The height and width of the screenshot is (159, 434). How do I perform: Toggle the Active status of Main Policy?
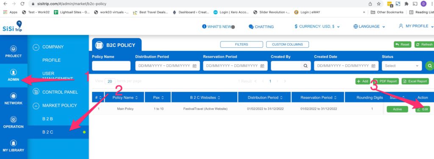pyautogui.click(x=397, y=109)
